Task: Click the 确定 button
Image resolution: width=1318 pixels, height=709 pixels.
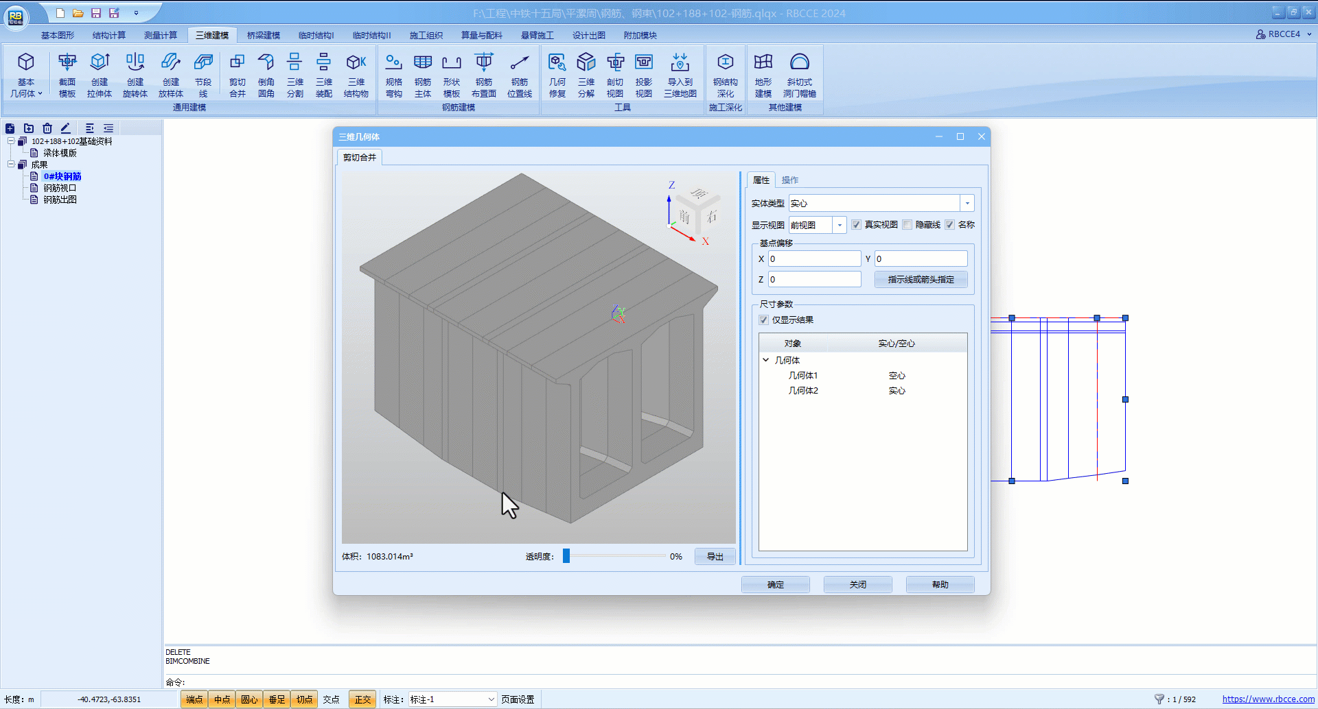Action: pyautogui.click(x=775, y=585)
